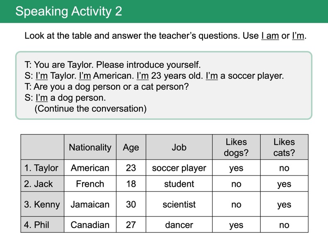Select the line "Are you a dog person or a cat person?"
Viewport: 328px width, 246px height.
coord(111,87)
